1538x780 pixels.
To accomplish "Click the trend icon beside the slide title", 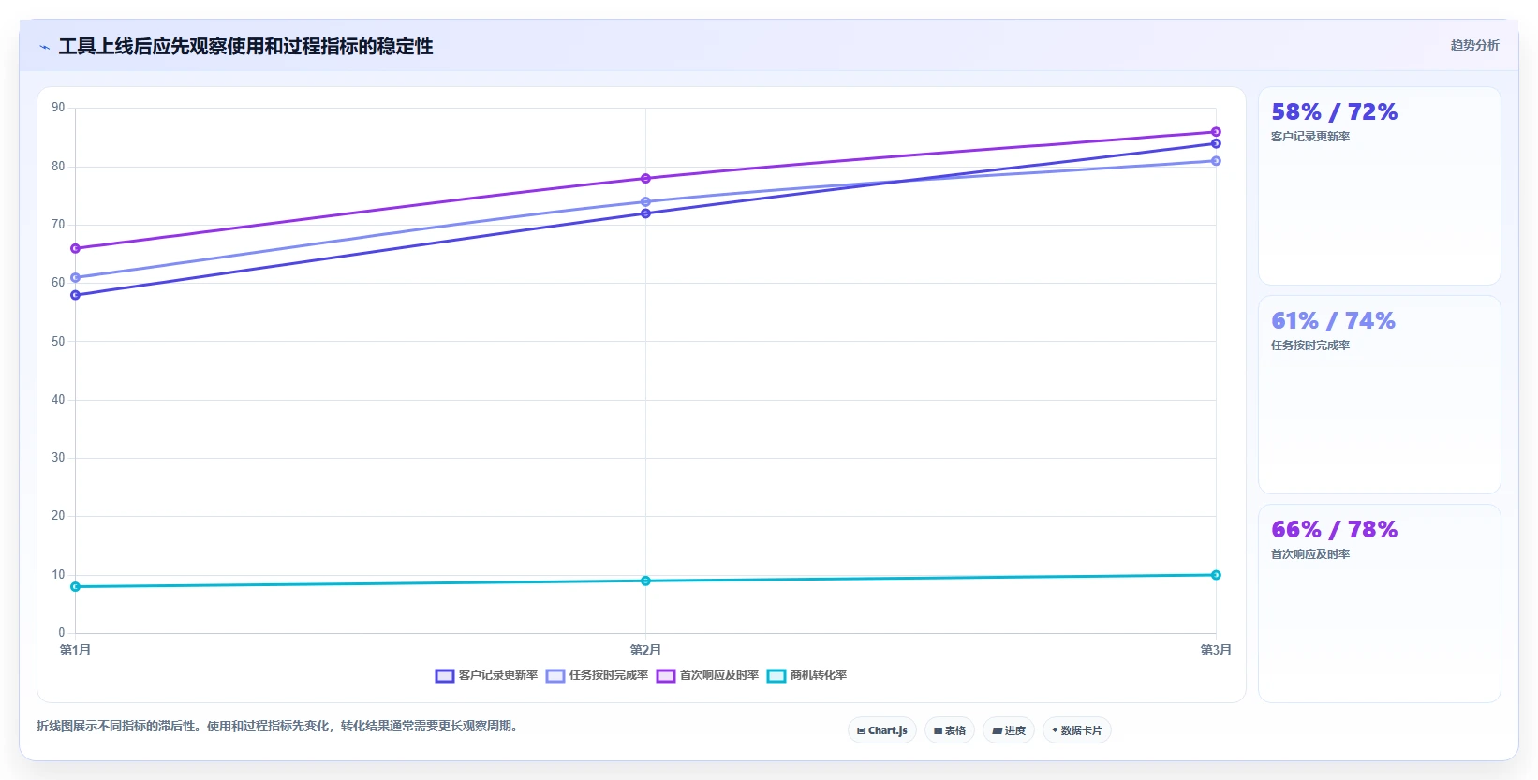I will point(44,47).
